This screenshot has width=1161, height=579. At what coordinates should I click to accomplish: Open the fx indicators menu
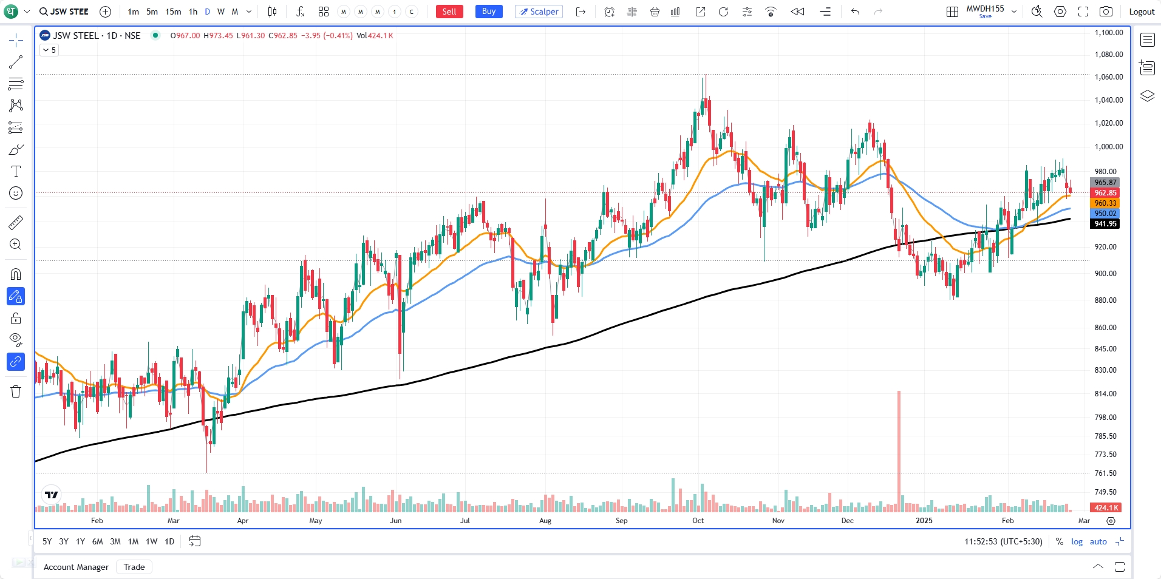[x=300, y=12]
